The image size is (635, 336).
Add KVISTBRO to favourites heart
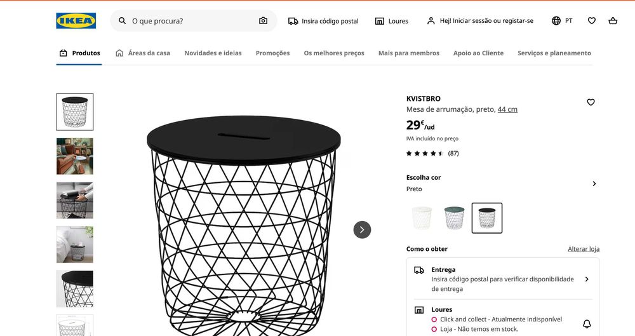point(591,102)
